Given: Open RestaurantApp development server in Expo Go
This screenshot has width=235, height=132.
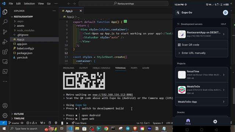Looking at the screenshot, I should coord(202,34).
